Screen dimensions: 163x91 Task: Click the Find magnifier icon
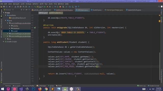pyautogui.click(x=24, y=7)
